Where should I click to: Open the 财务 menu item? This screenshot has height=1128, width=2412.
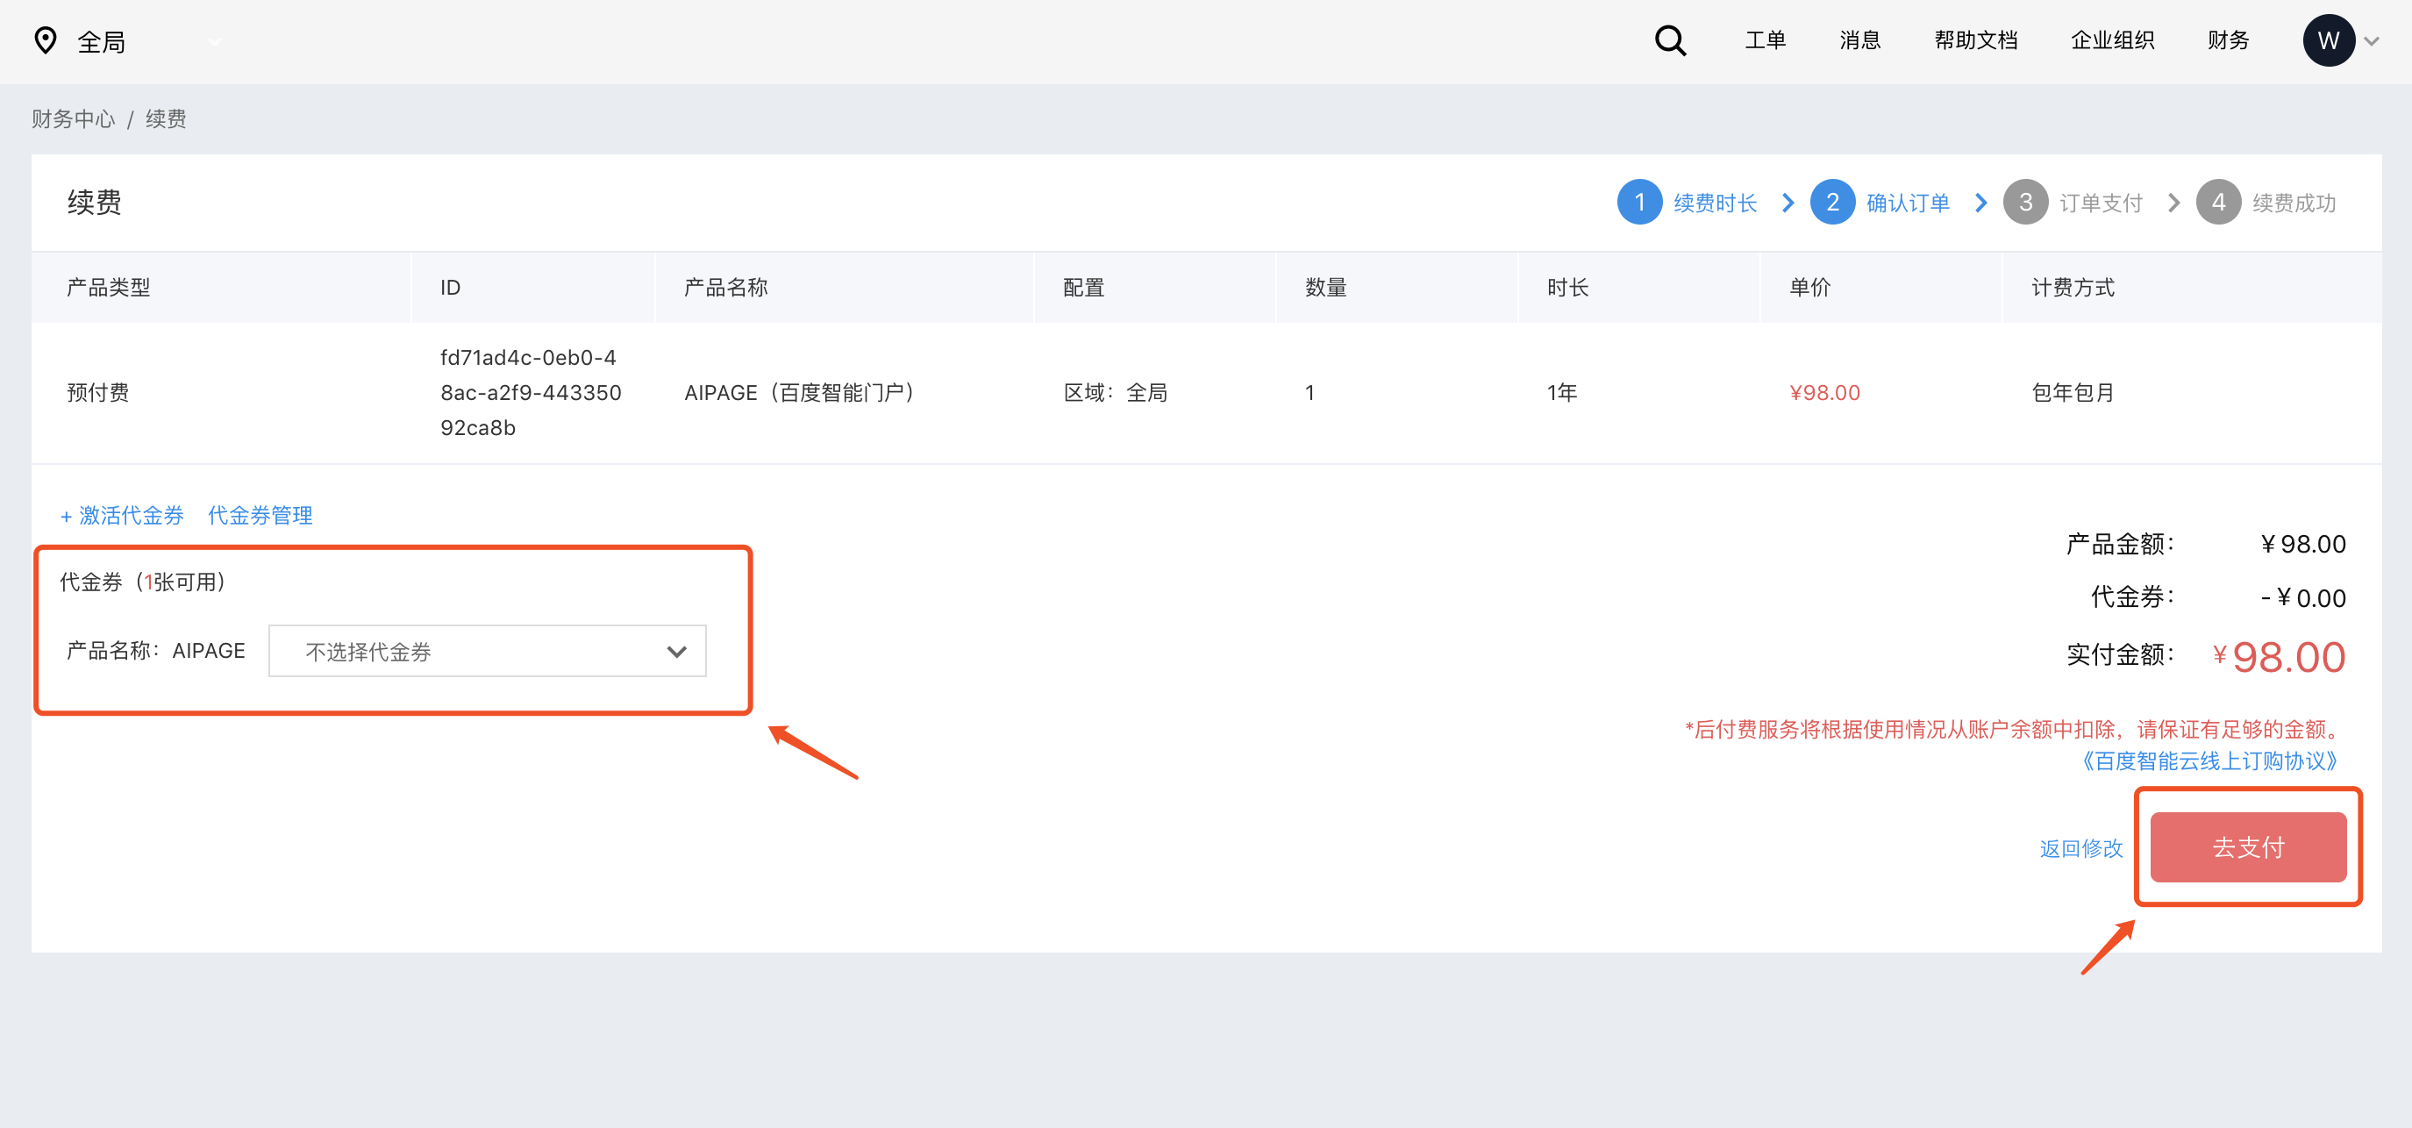coord(2228,40)
